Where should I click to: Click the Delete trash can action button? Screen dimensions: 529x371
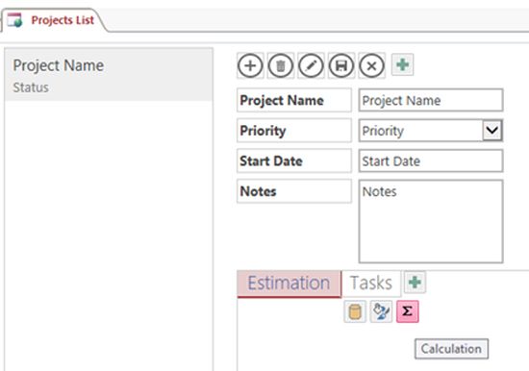tap(280, 65)
